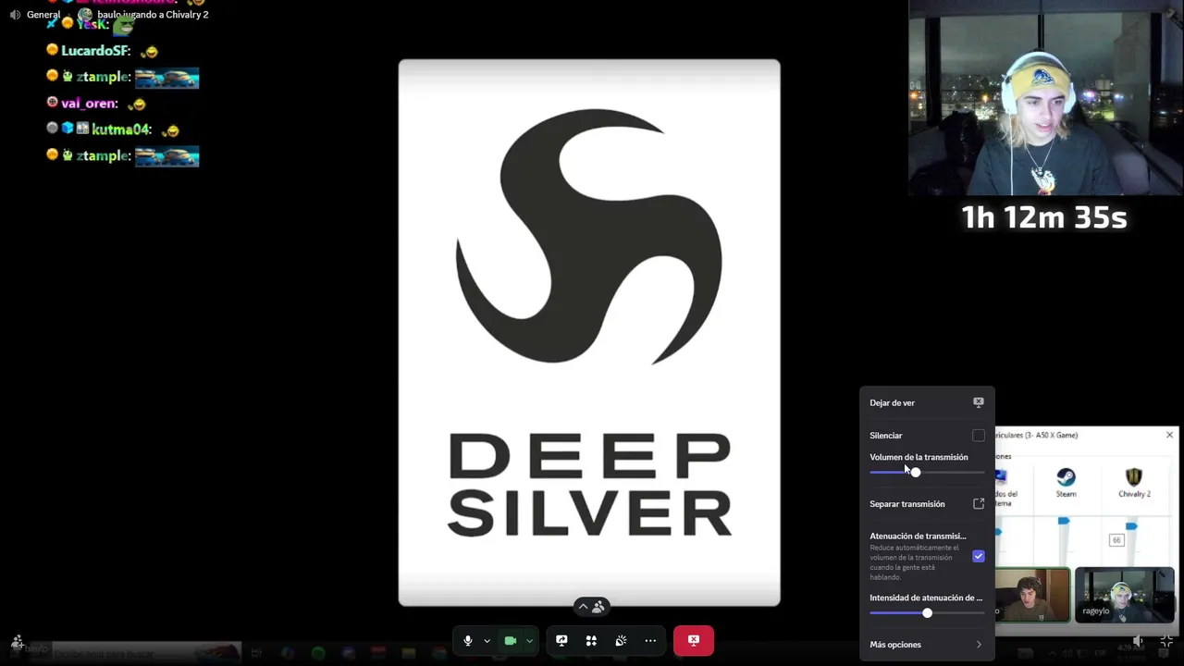The width and height of the screenshot is (1184, 666).
Task: Click the laughing emote after kutma04
Action: click(169, 130)
